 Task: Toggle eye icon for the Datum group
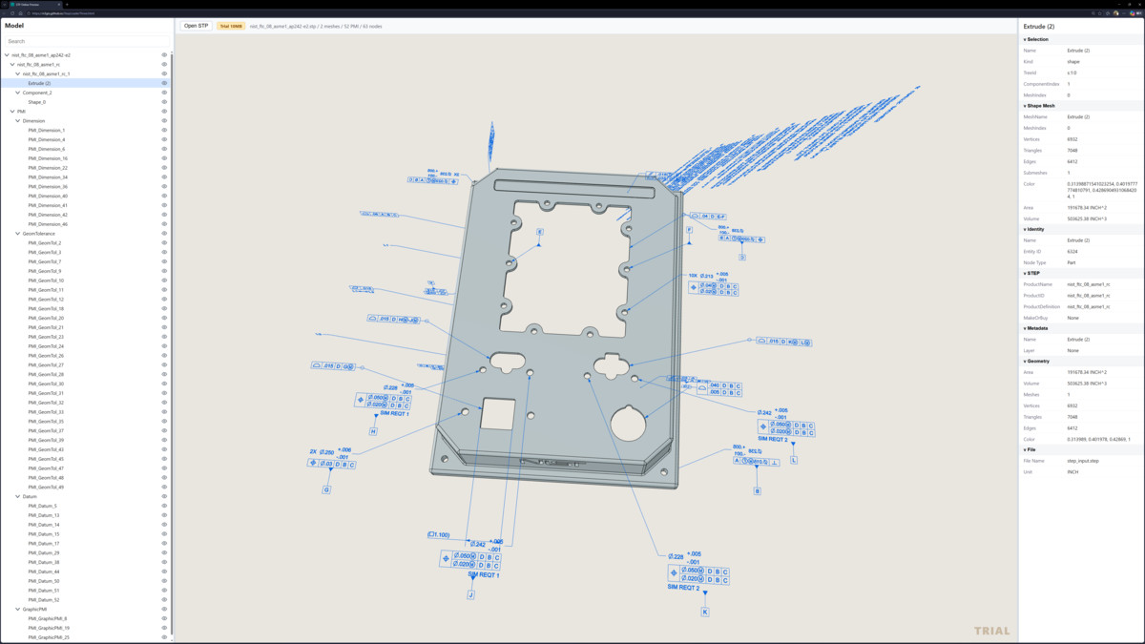[164, 496]
